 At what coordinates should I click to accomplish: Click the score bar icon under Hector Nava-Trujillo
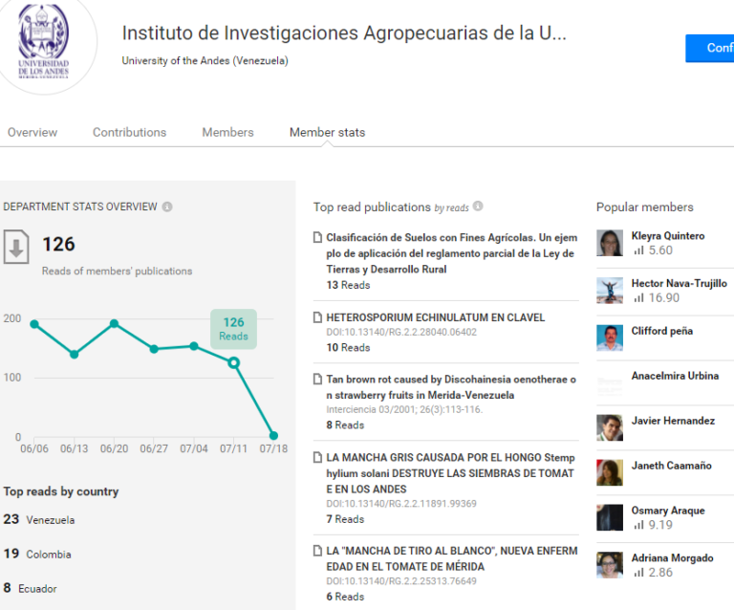click(639, 297)
